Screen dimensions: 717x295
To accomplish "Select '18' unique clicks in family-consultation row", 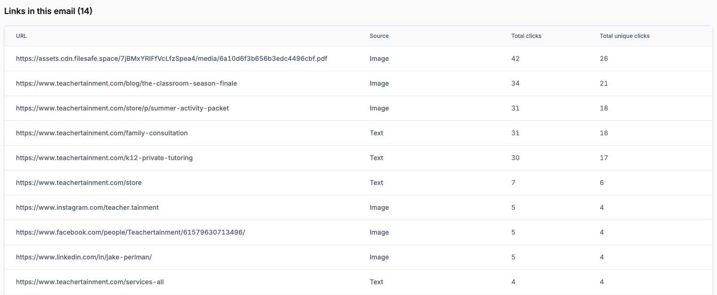I will tap(604, 133).
